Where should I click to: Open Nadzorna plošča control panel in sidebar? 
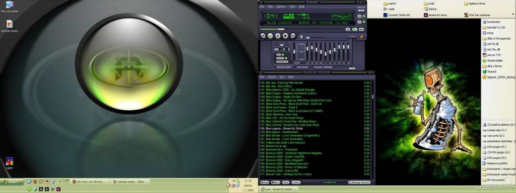point(494,163)
